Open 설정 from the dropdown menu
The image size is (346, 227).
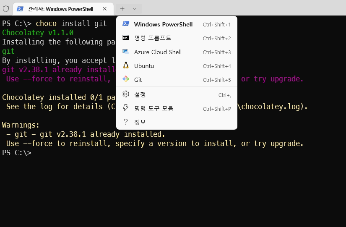pyautogui.click(x=177, y=95)
